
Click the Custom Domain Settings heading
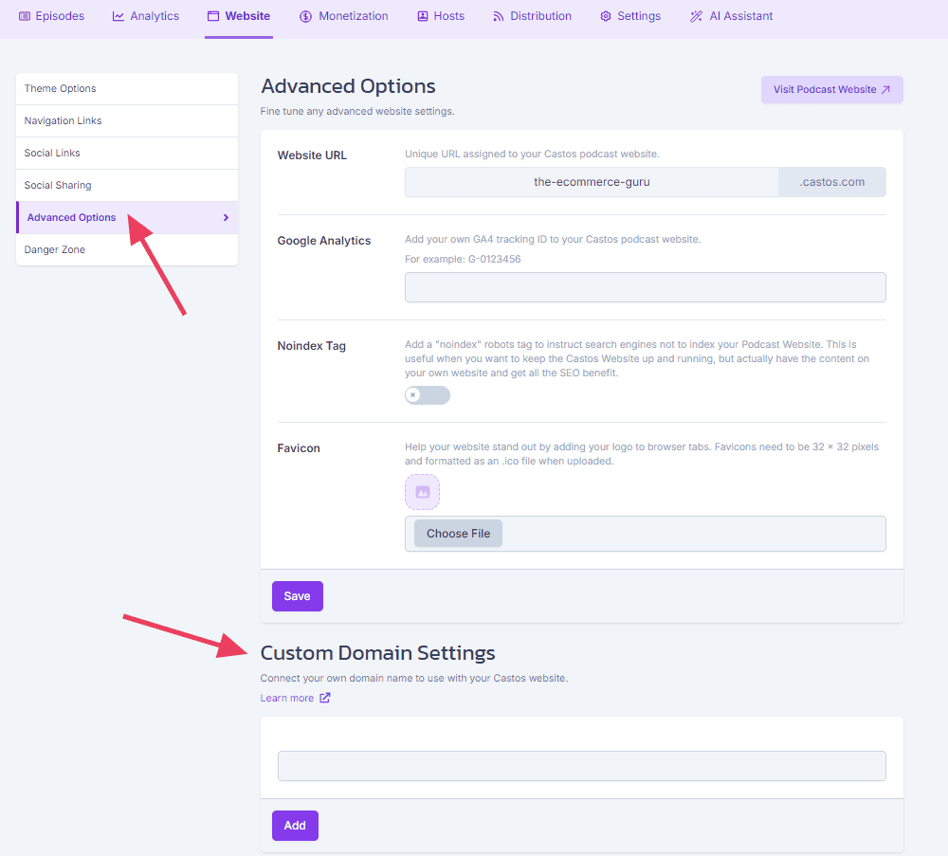[x=378, y=653]
